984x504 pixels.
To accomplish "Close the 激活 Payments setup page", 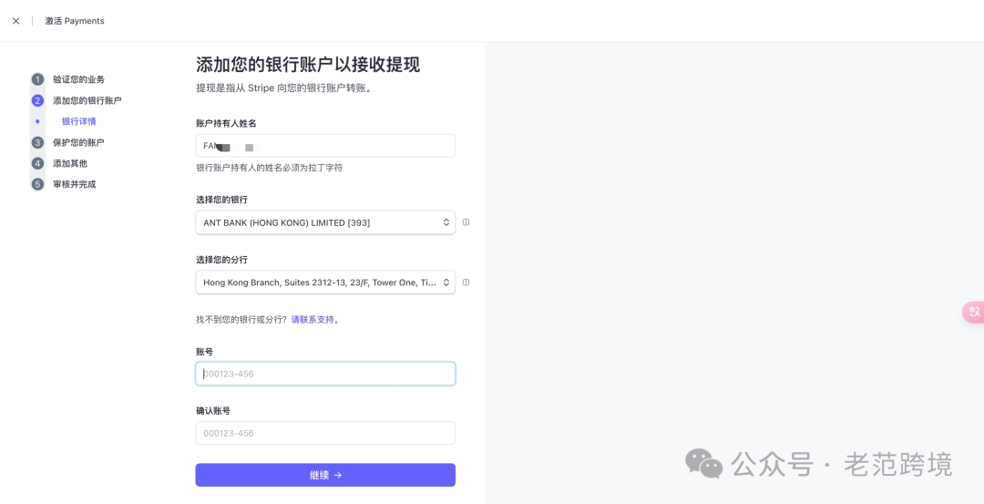I will (15, 21).
